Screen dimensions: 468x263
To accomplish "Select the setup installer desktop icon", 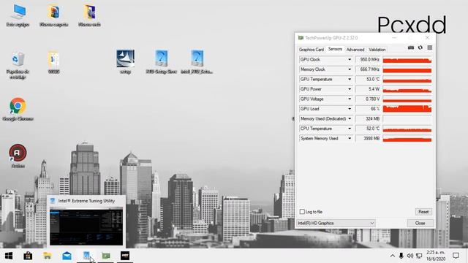I will click(x=125, y=61).
